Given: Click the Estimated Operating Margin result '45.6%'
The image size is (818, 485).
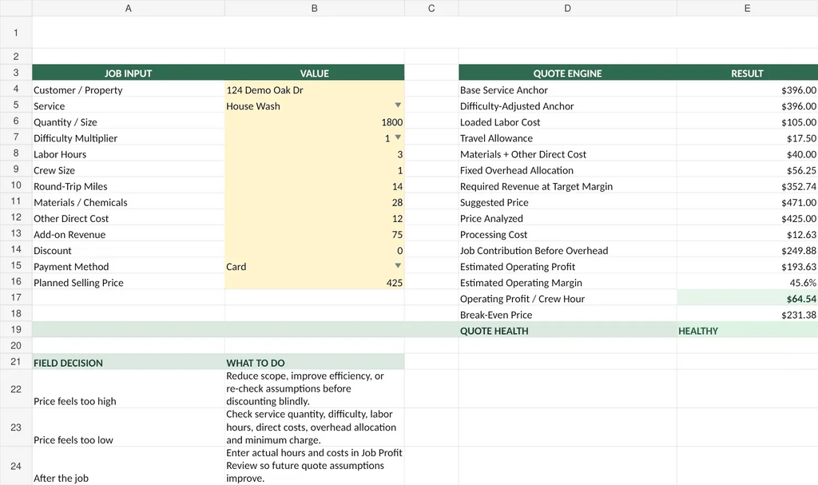Looking at the screenshot, I should [x=747, y=282].
